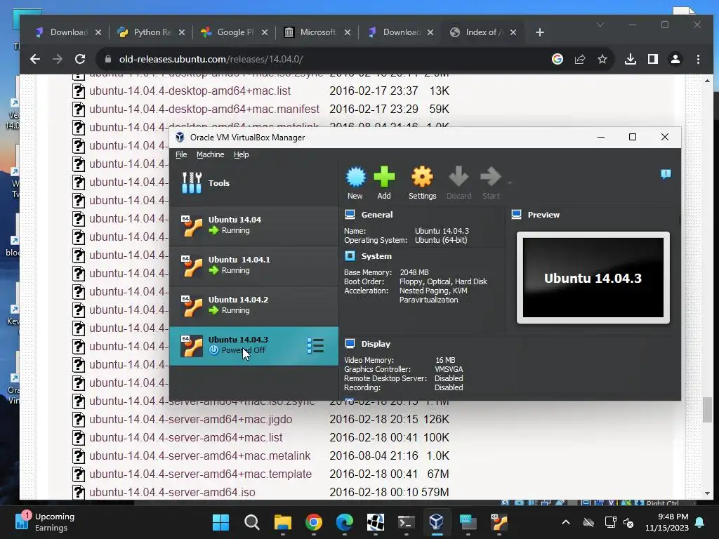Open Google Chrome from taskbar

coord(314,522)
